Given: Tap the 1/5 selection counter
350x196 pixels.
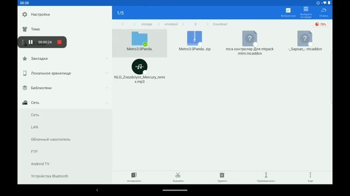Looking at the screenshot, I should pos(120,13).
